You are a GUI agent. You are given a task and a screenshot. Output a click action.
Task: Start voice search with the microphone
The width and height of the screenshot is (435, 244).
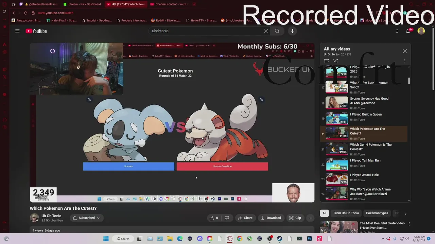tap(292, 31)
